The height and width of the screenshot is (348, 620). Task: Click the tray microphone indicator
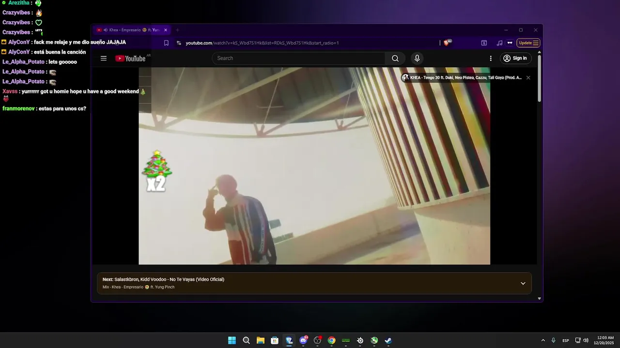[553, 340]
